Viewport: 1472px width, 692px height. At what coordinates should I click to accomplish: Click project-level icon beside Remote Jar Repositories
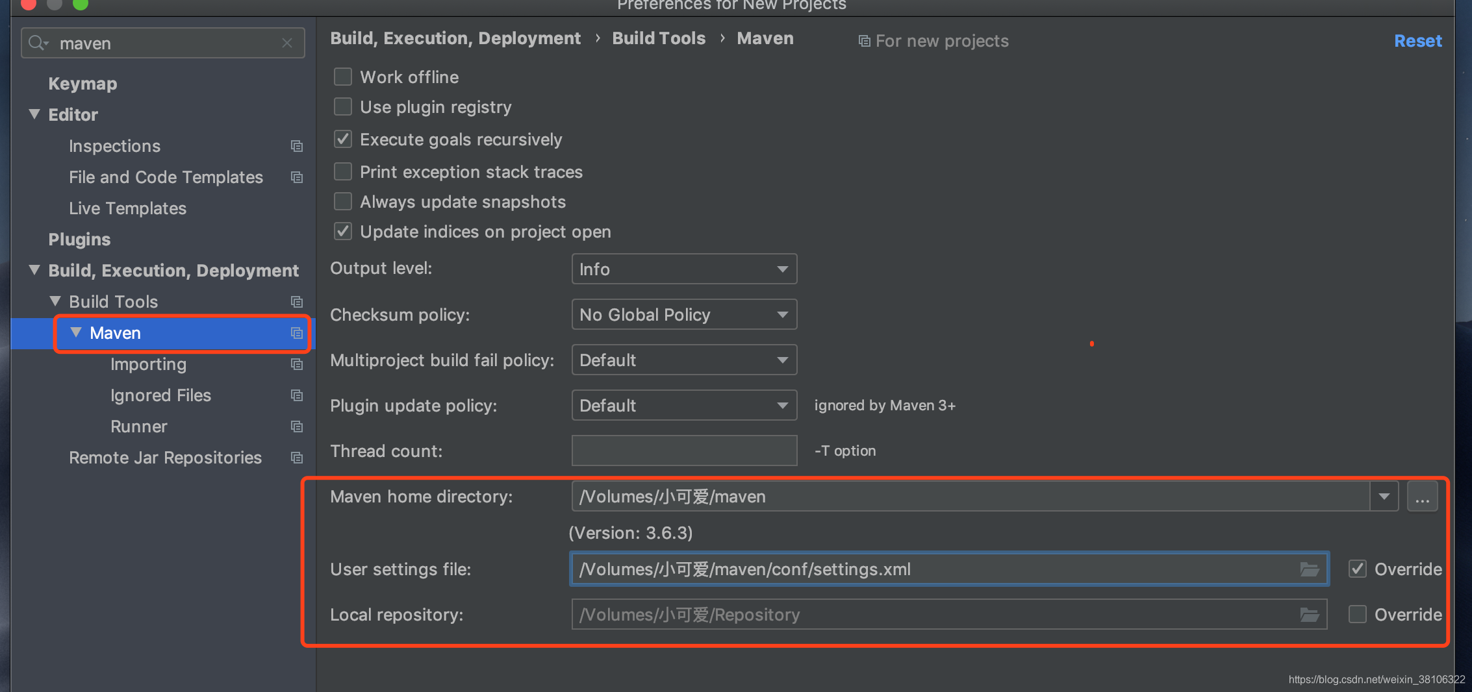297,458
